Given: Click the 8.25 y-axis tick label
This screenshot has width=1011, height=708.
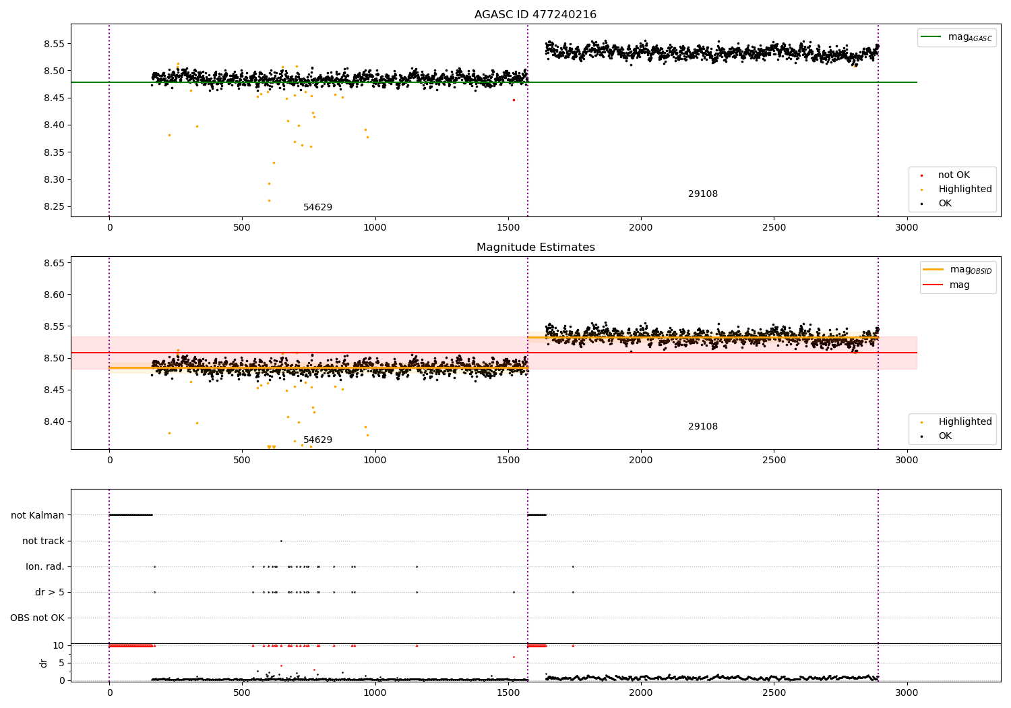Looking at the screenshot, I should [53, 207].
